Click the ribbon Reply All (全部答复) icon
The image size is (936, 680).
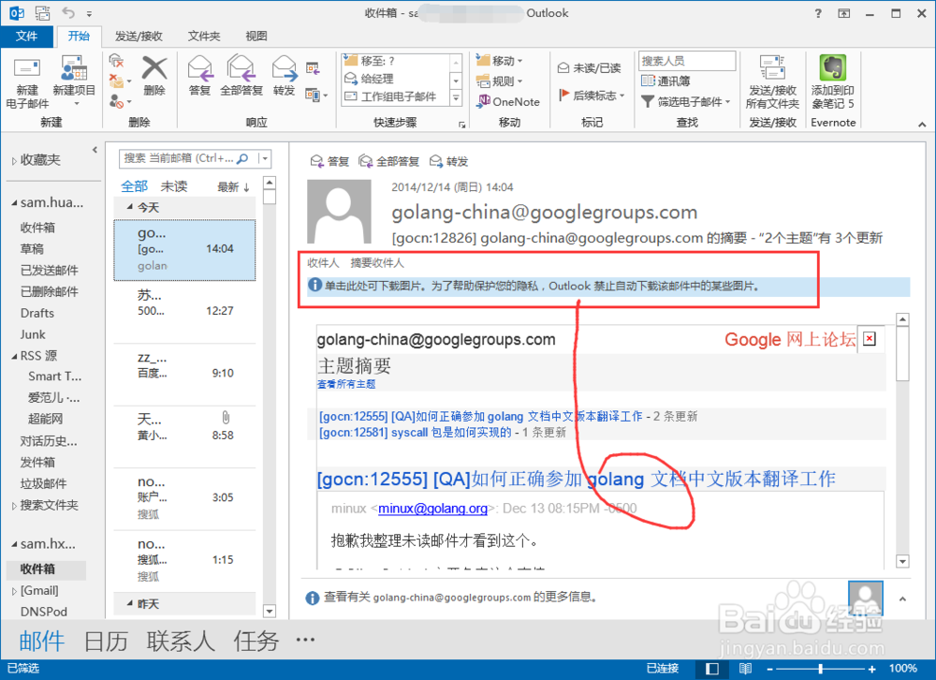point(241,68)
